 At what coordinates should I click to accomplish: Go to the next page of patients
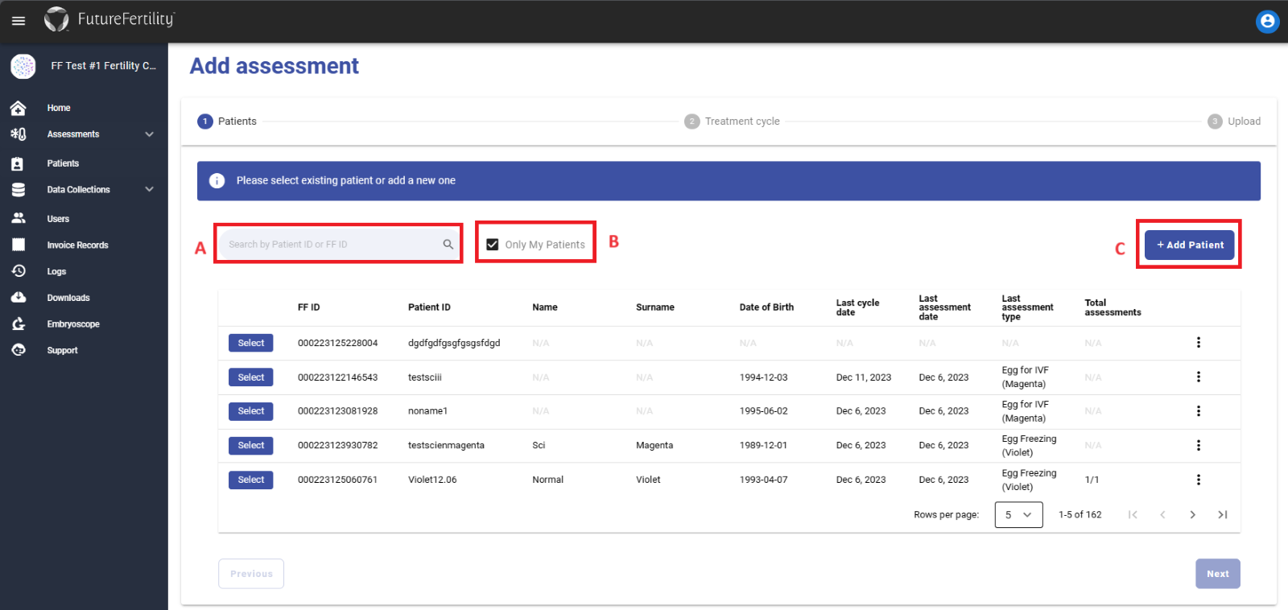[x=1192, y=515]
